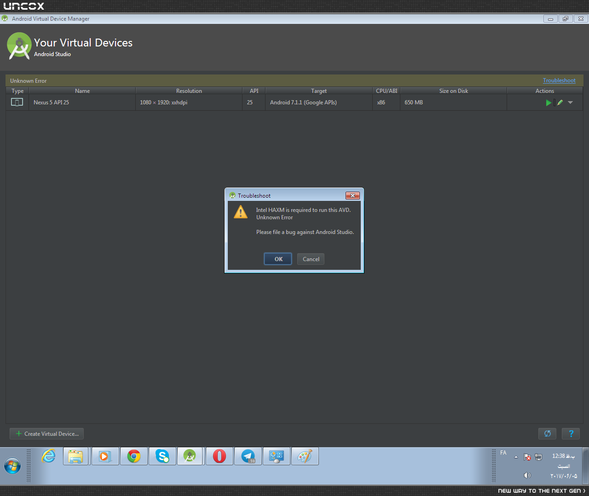Minimize the Android Virtual Device Manager window
Image resolution: width=589 pixels, height=496 pixels.
click(x=550, y=19)
